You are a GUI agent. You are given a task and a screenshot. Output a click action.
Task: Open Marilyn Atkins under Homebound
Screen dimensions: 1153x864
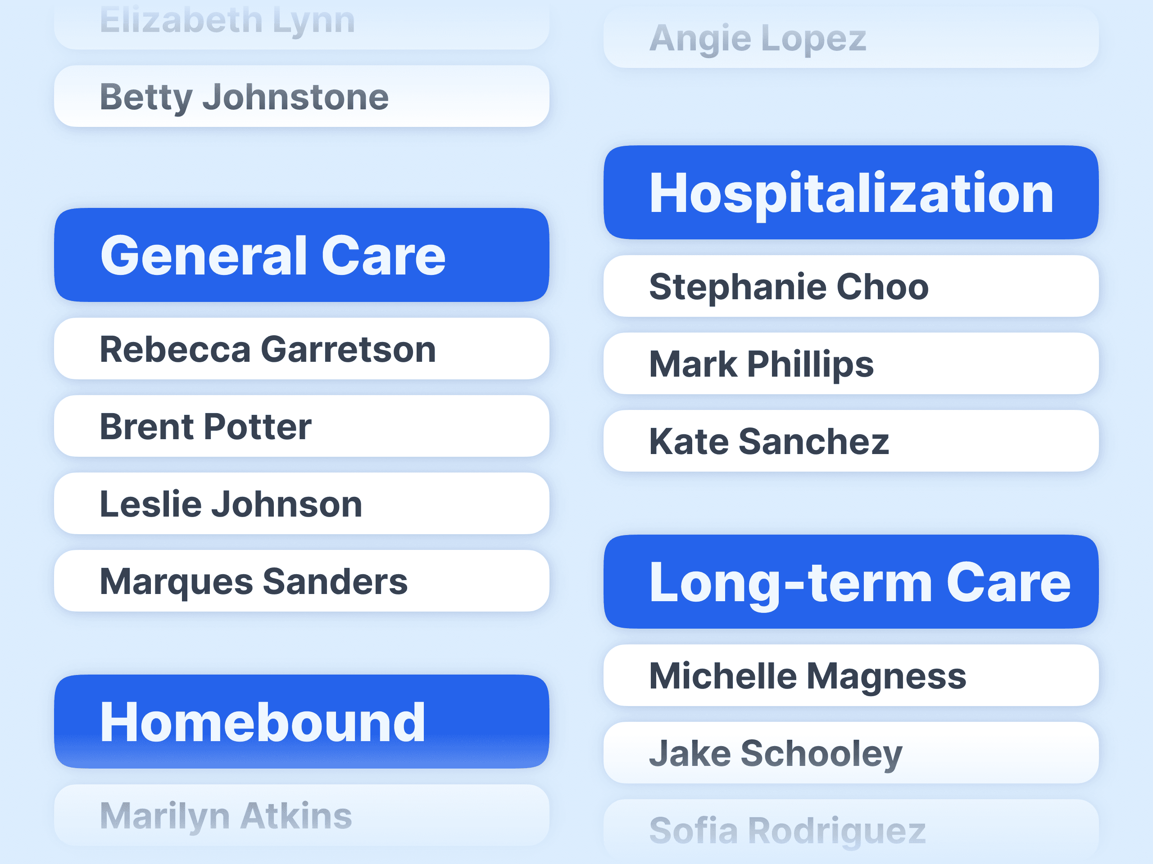pos(301,815)
